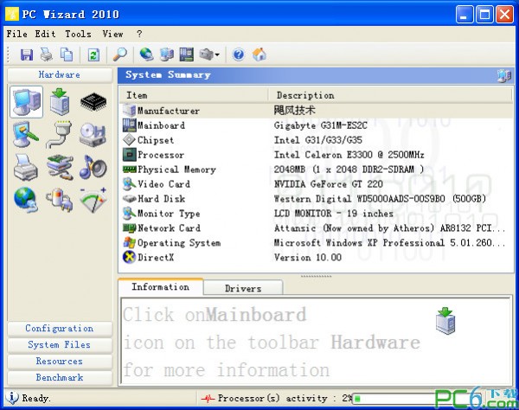519x410 pixels.
Task: Select the DirectX row Version 10.00
Action: (x=316, y=257)
